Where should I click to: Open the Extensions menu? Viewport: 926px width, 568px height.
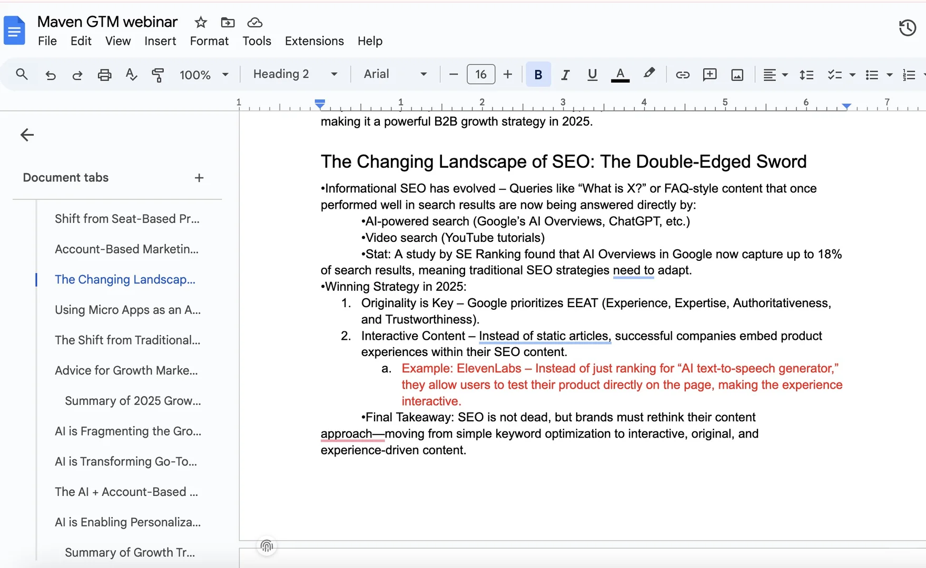coord(314,41)
